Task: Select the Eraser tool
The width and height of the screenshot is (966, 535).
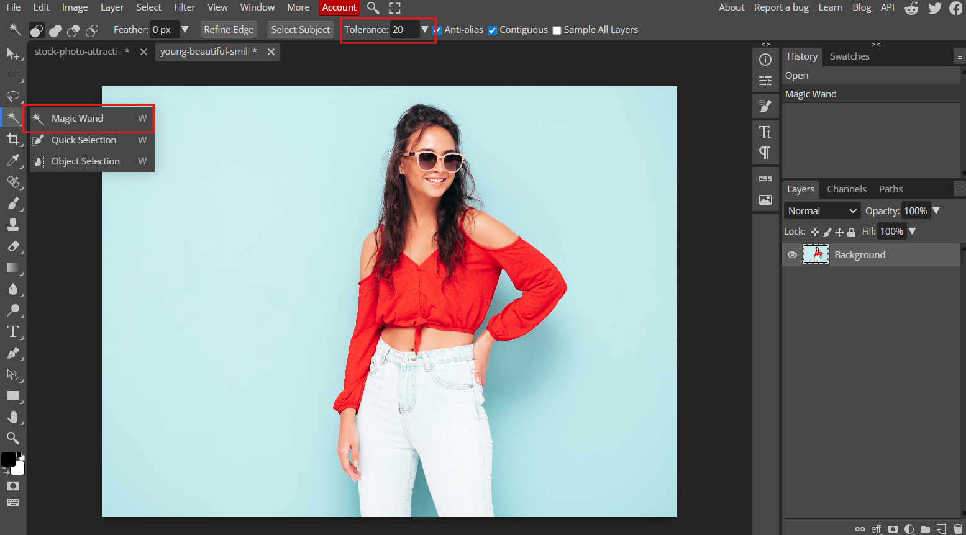Action: (13, 246)
